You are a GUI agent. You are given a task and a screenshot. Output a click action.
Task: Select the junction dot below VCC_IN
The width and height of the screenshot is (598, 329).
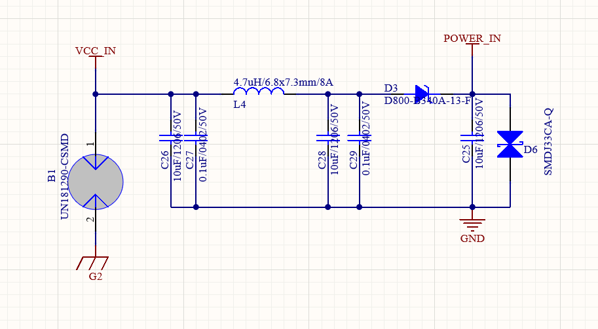pos(96,94)
